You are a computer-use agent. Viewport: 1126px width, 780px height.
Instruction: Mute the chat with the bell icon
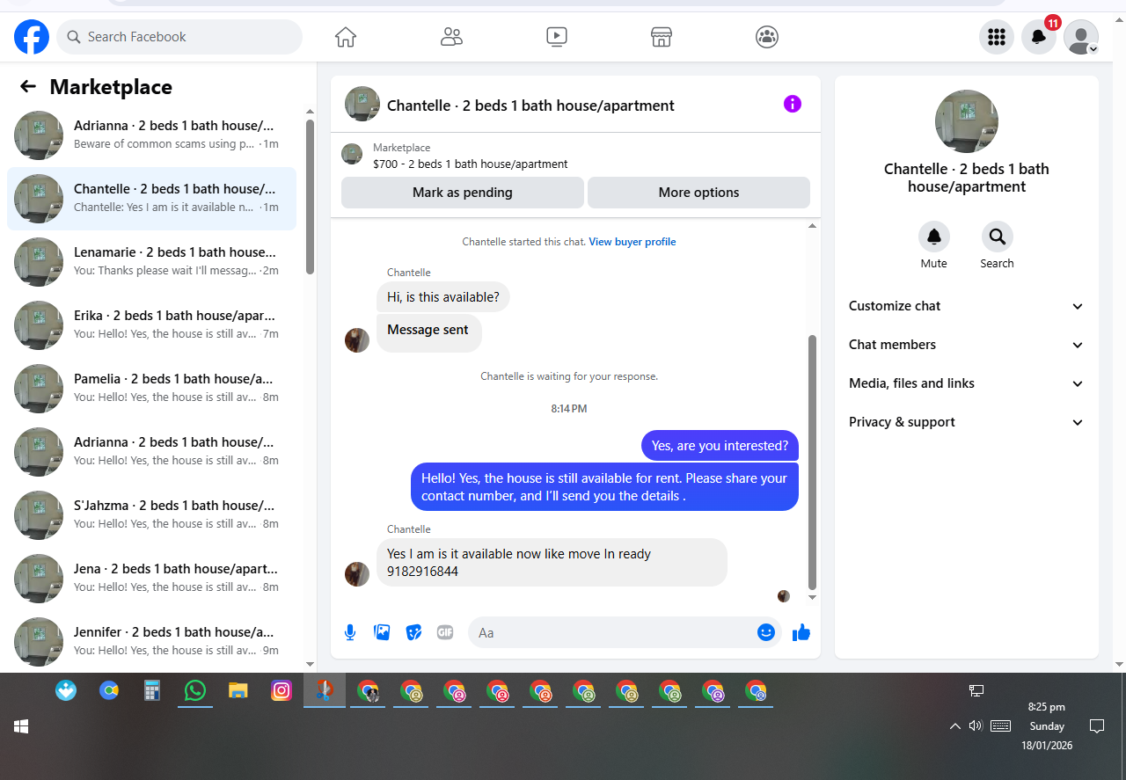point(934,237)
